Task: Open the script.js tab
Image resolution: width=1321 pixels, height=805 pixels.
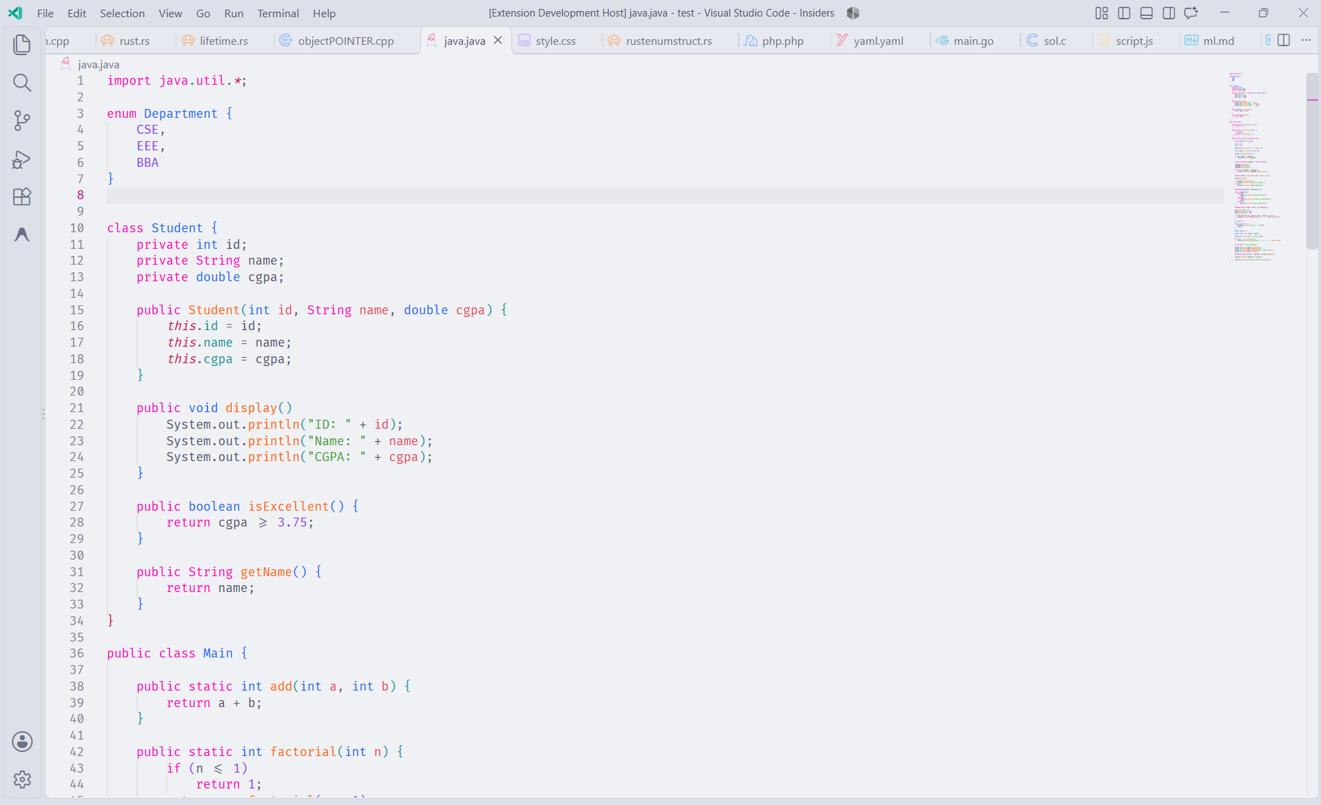Action: 1134,41
